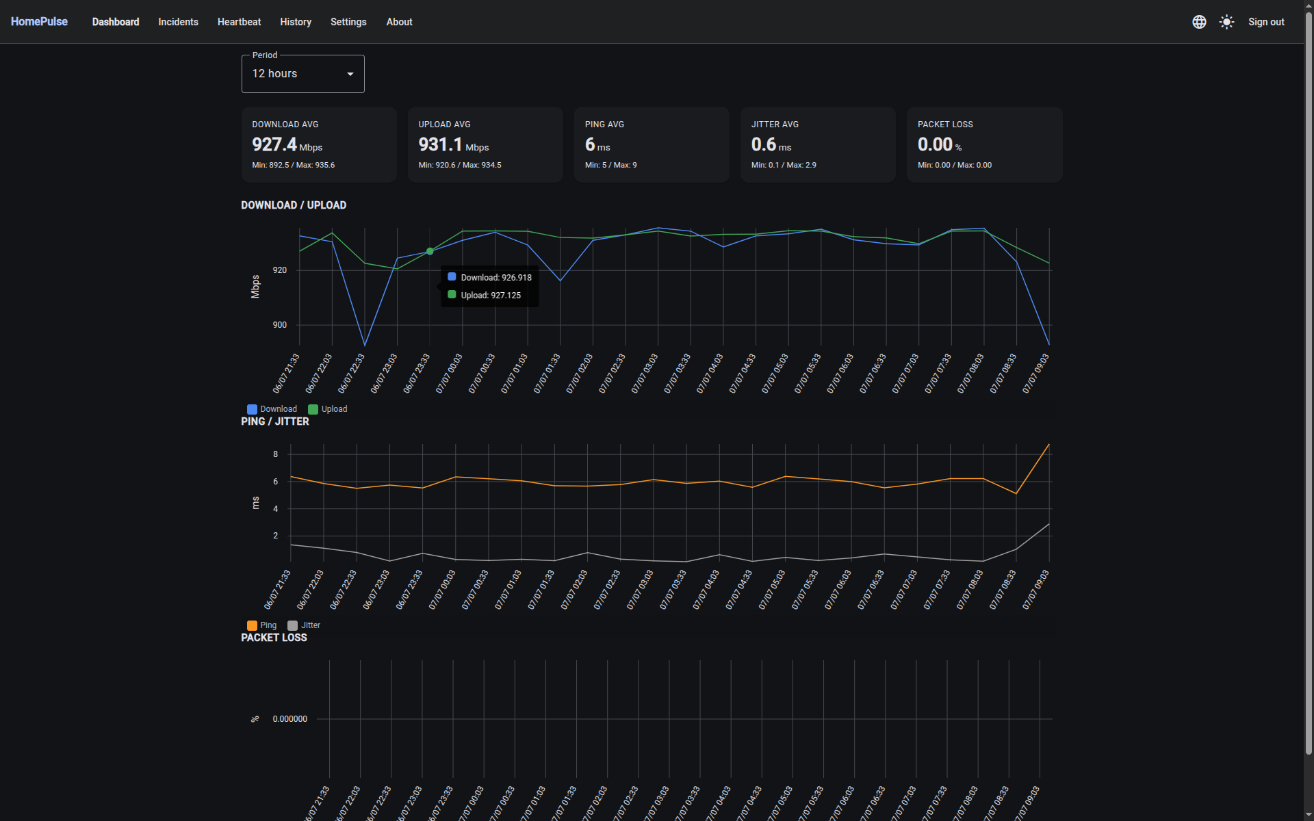Click the HomePulse logo

39,22
